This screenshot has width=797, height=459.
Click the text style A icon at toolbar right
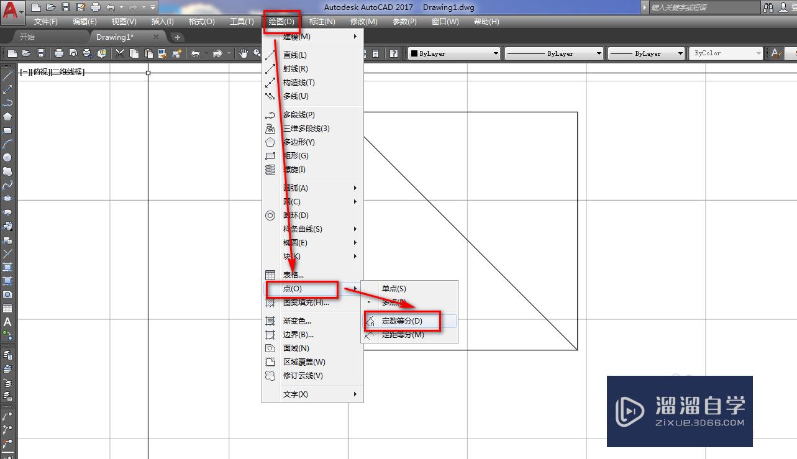point(776,53)
